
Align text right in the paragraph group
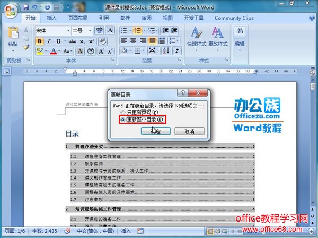pos(143,41)
